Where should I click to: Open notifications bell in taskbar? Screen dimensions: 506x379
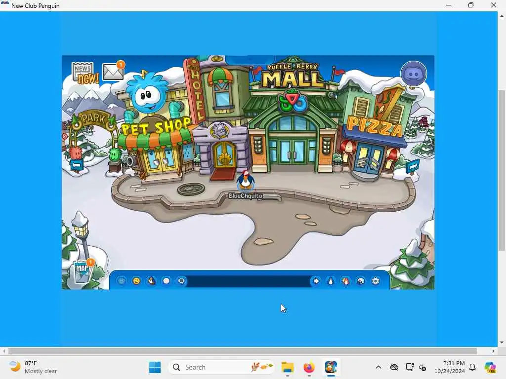(x=472, y=367)
